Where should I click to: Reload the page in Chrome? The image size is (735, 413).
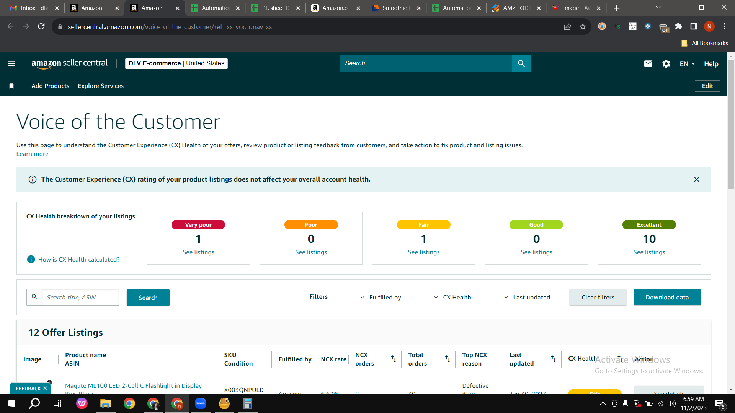(41, 26)
